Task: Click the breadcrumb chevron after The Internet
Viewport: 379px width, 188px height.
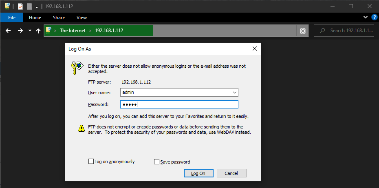Action: pyautogui.click(x=90, y=31)
